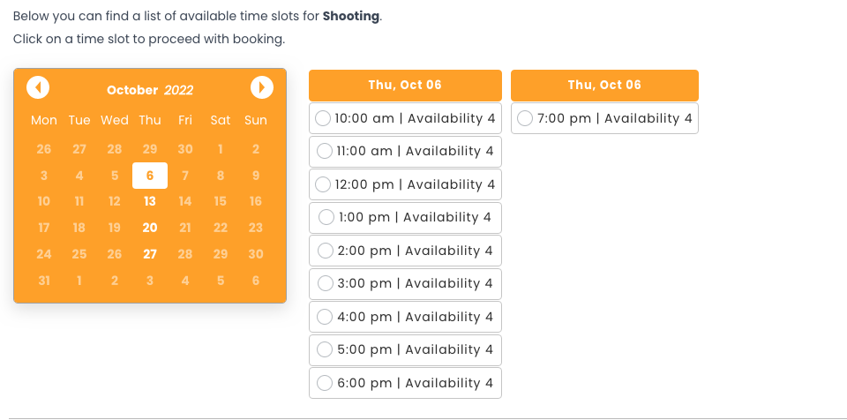
Task: Go to previous month in calendar
Action: pos(38,87)
